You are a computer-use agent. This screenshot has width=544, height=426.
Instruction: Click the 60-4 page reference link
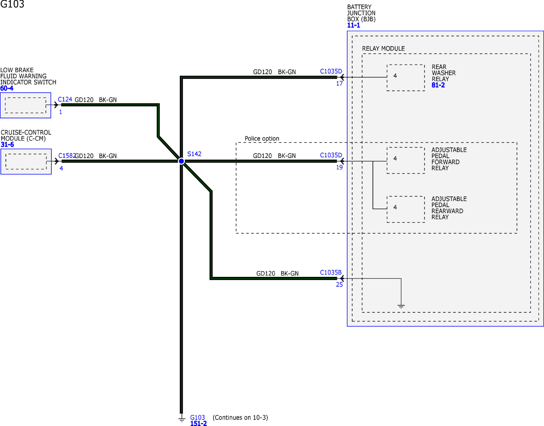pos(7,88)
